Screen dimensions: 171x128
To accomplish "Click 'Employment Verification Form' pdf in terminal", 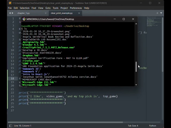I will tap(55, 58).
